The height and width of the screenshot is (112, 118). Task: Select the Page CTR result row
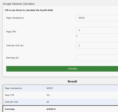[x=60, y=95]
